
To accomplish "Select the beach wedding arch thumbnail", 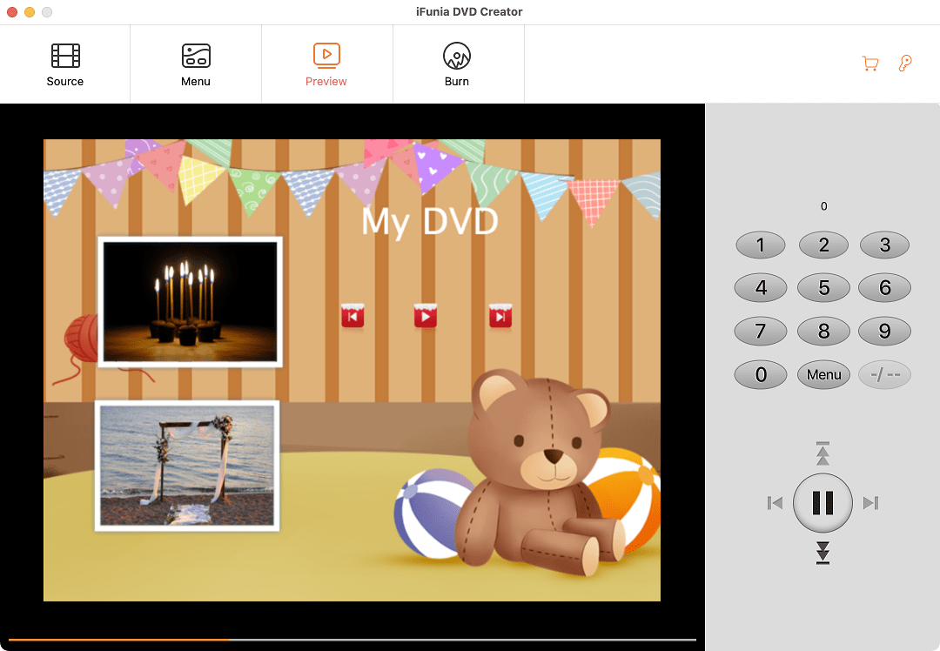I will (x=187, y=466).
